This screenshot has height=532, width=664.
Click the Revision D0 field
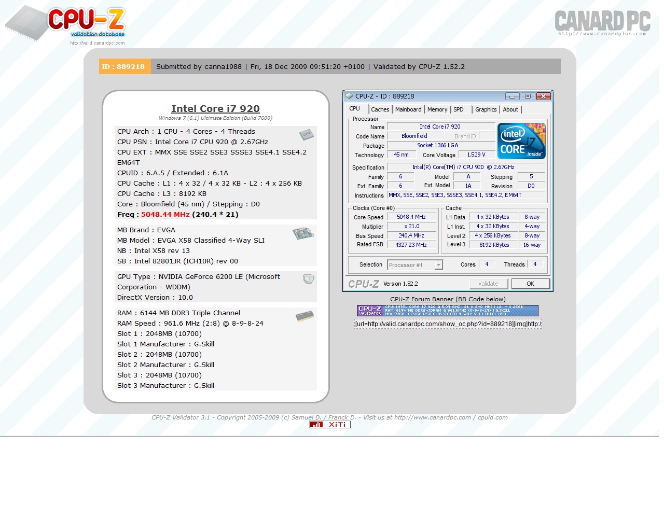pos(531,186)
